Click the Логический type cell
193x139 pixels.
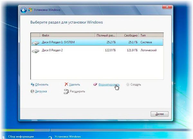coord(149,50)
